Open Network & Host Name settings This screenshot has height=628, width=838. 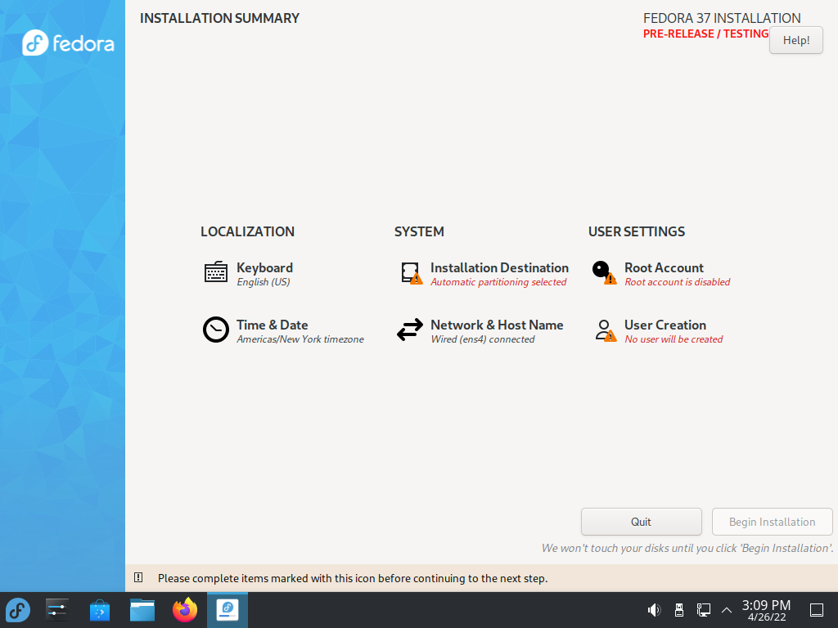[497, 325]
